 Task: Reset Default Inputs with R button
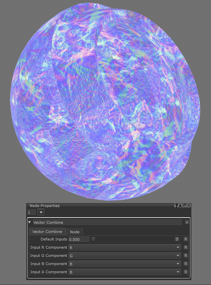pos(185,239)
